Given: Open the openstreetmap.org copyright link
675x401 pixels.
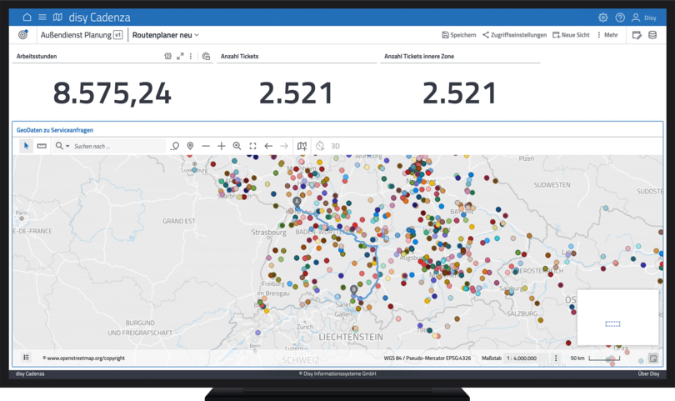Looking at the screenshot, I should click(83, 358).
